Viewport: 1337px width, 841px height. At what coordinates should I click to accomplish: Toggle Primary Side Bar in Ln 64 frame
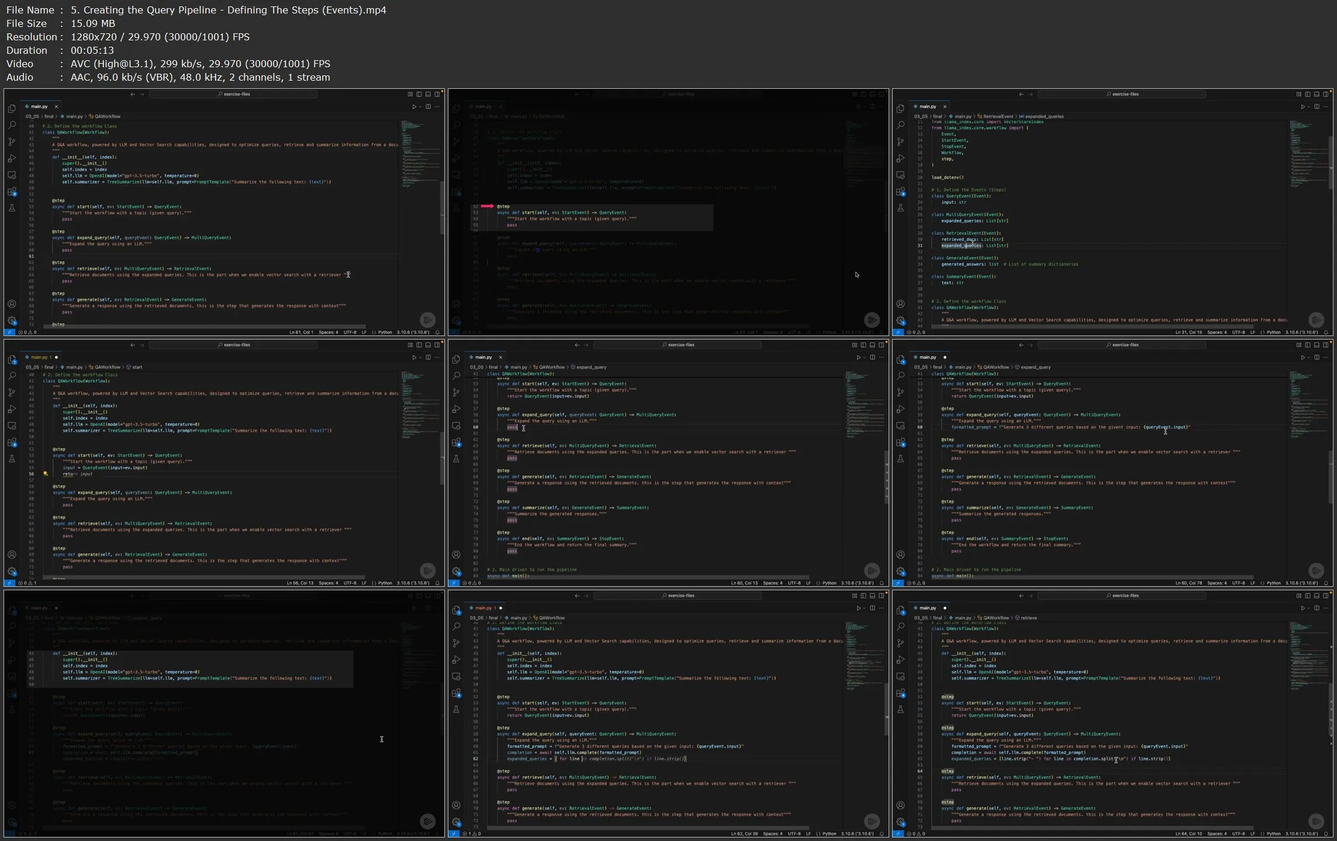coord(1308,596)
